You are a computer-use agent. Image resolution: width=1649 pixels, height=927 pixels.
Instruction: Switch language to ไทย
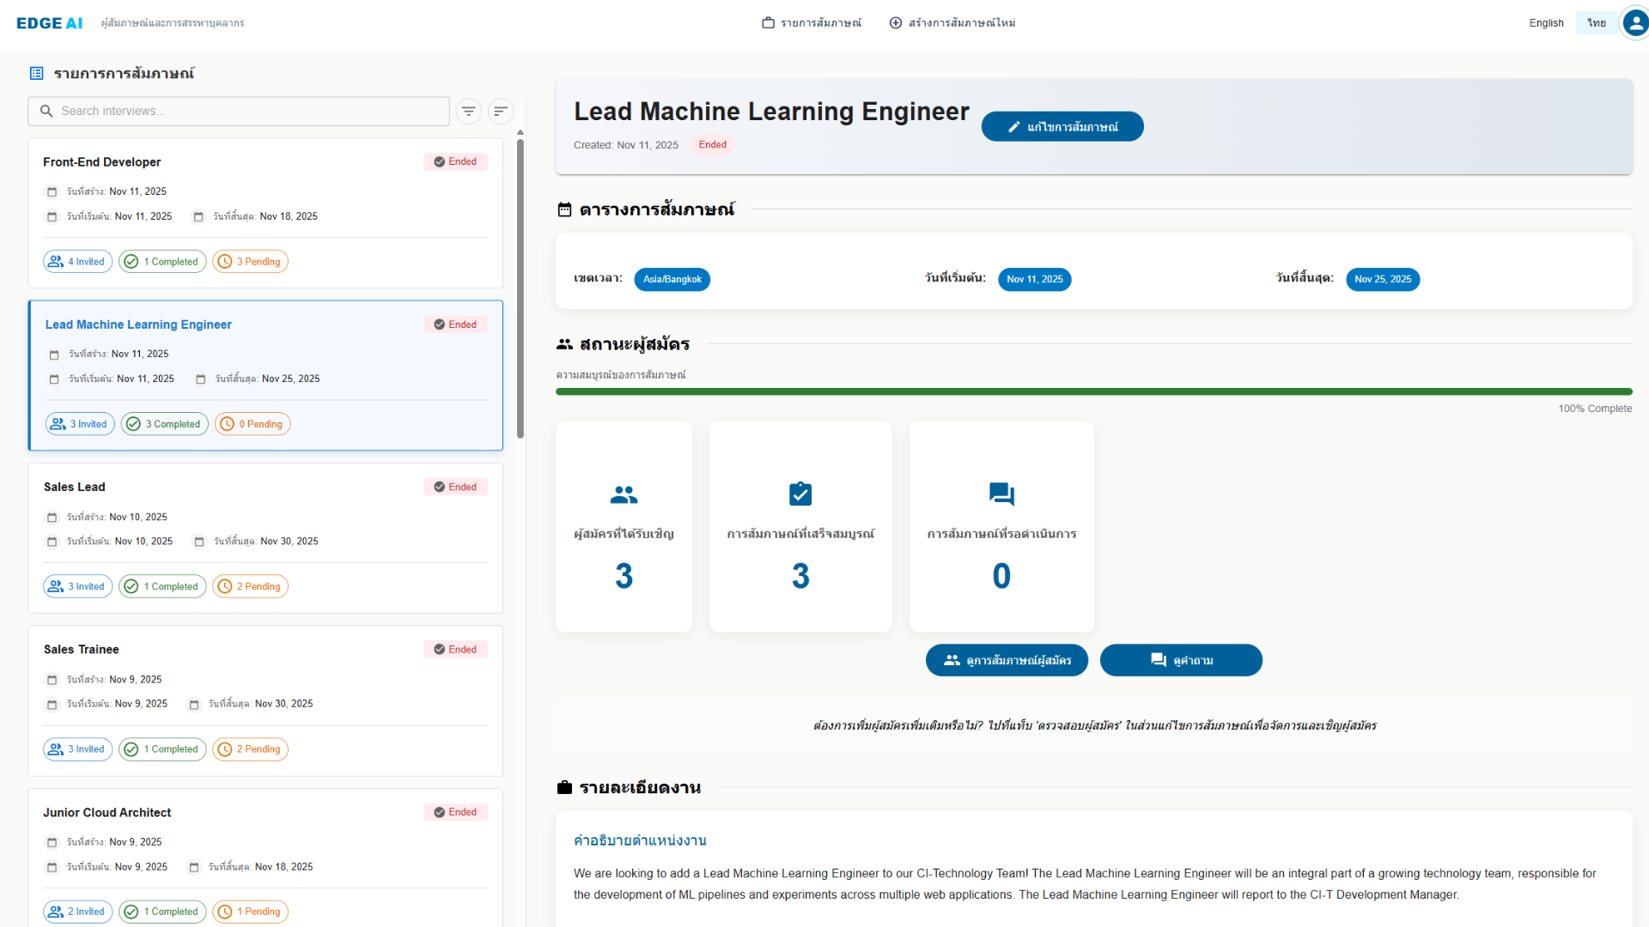click(x=1596, y=23)
